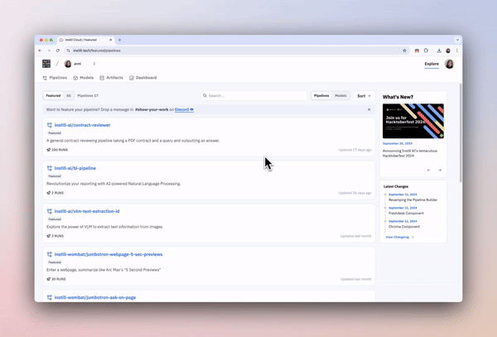Open the Sort dropdown
Image resolution: width=497 pixels, height=337 pixels.
coord(364,96)
